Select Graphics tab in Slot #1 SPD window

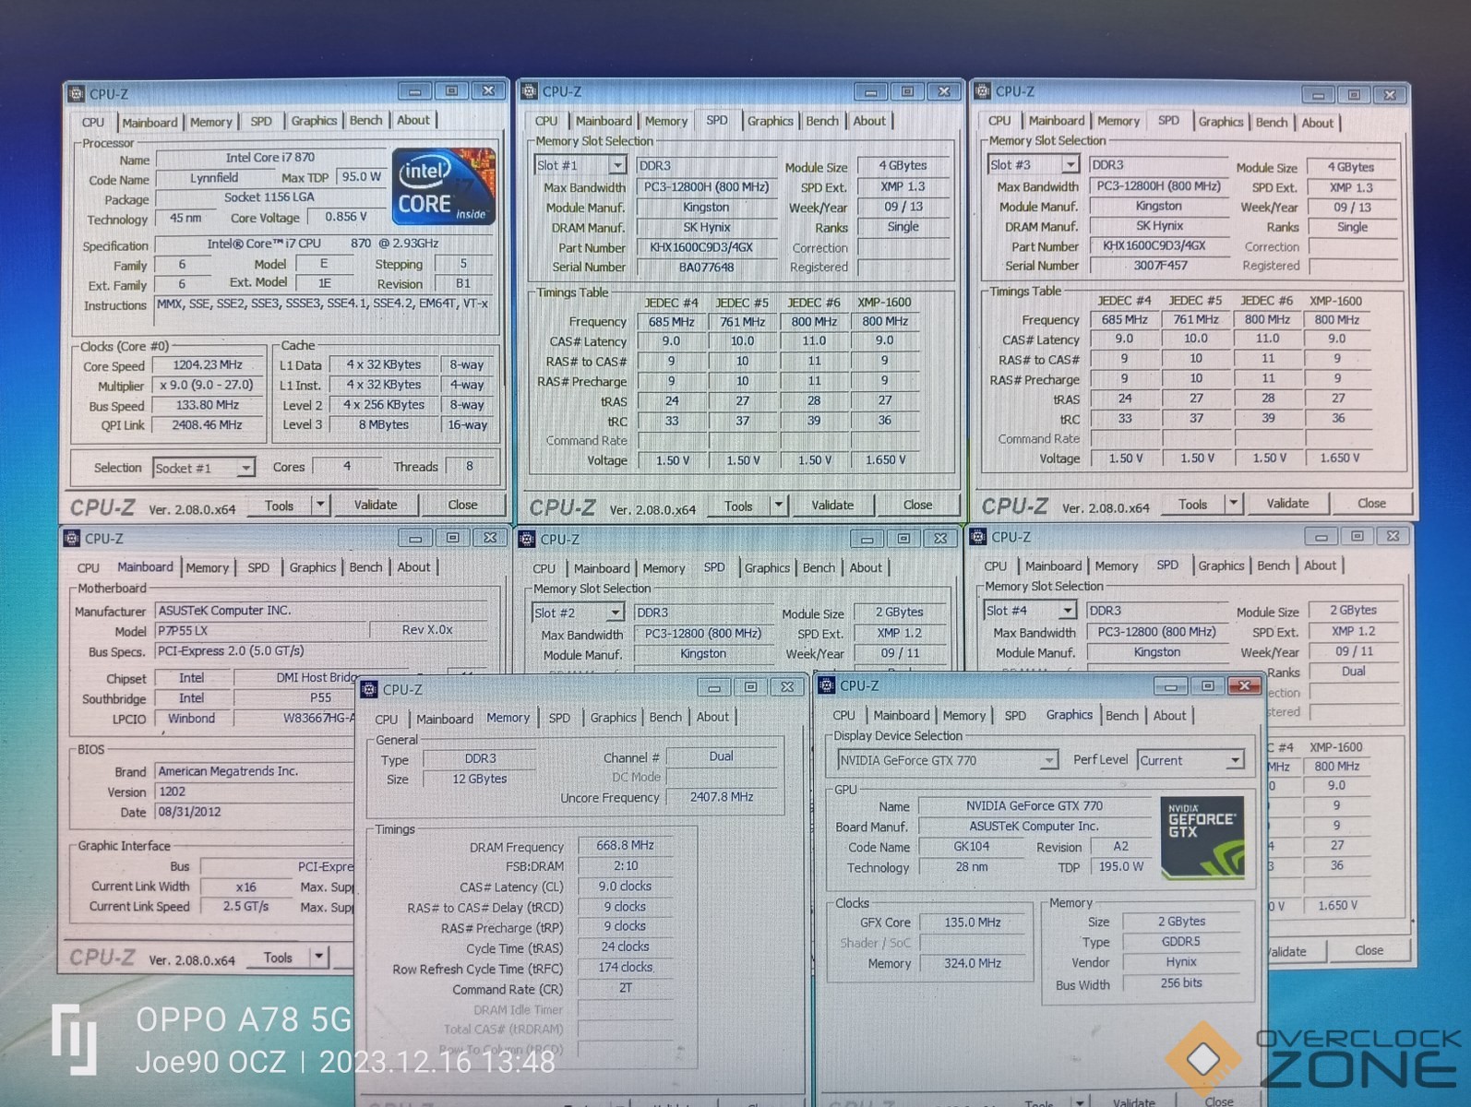(771, 121)
